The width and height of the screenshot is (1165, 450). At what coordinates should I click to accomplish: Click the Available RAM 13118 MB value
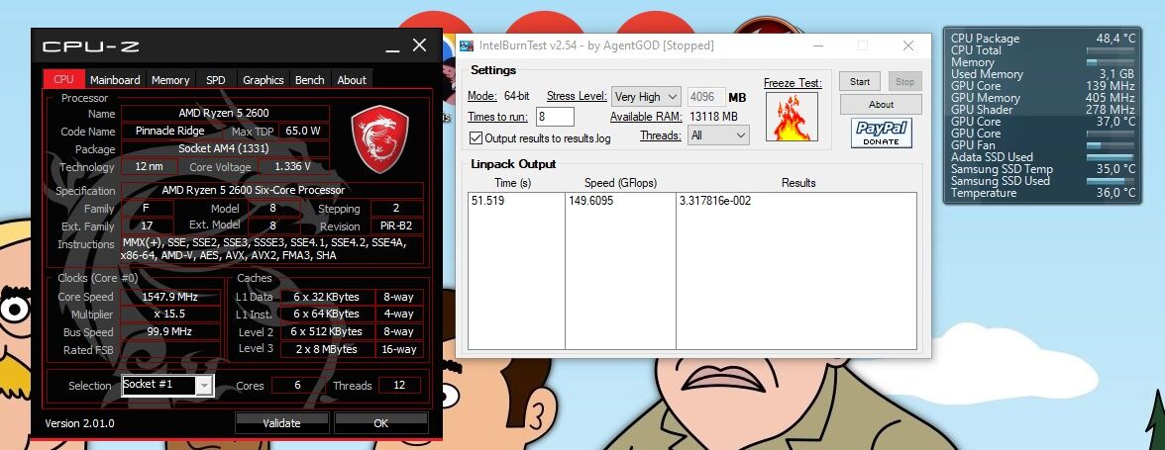click(713, 117)
